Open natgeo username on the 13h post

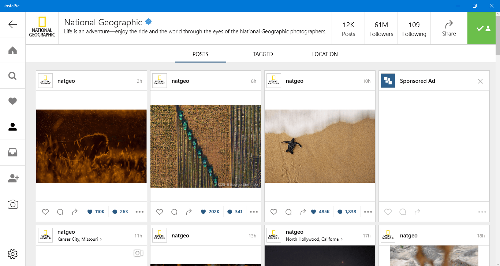(x=180, y=236)
